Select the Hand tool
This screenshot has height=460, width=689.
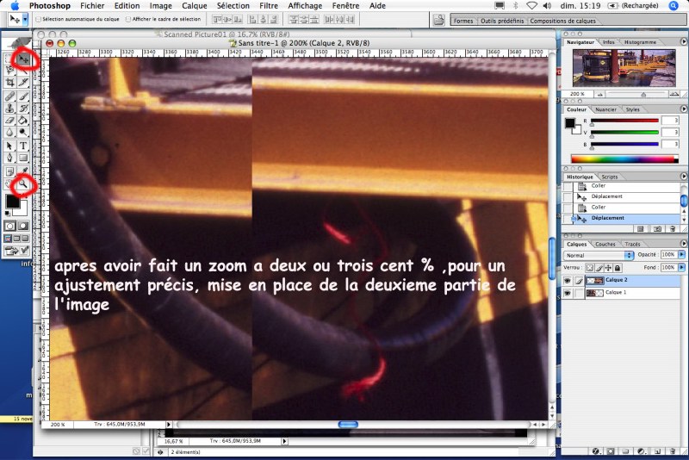pos(9,184)
